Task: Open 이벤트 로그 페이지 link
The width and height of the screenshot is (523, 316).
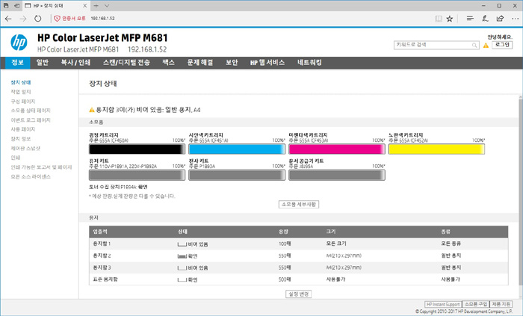Action: (31, 120)
